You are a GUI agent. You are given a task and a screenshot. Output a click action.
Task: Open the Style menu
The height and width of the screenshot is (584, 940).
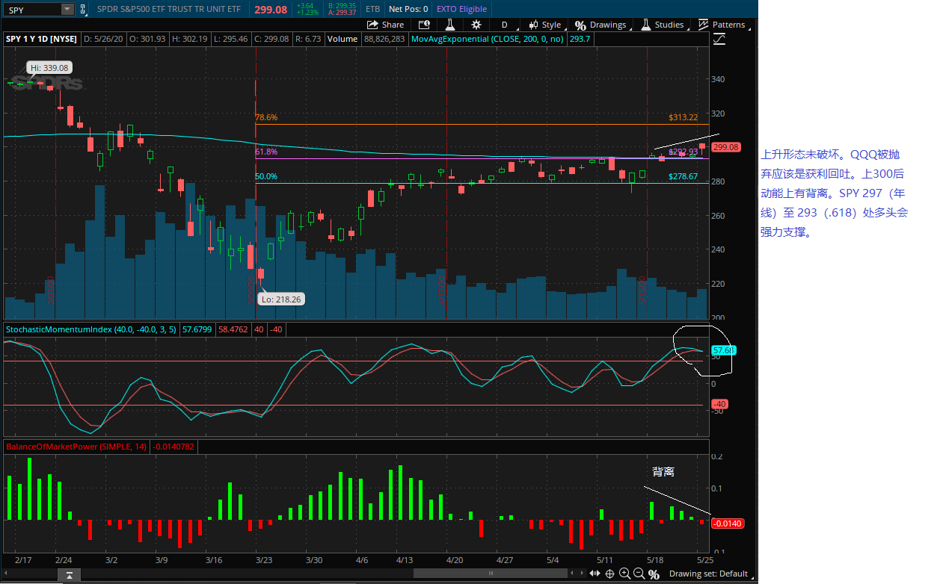click(545, 25)
